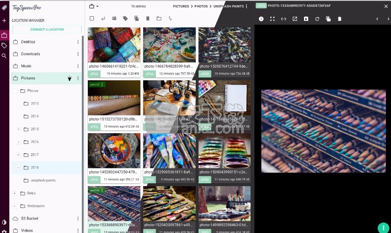Click the copy files icon in file toolbar
This screenshot has width=391, height=233.
(x=136, y=19)
